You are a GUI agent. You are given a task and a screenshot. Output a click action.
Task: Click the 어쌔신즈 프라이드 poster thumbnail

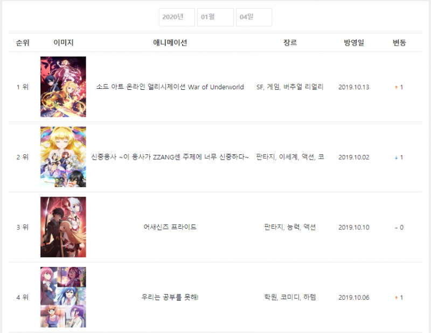tap(63, 227)
